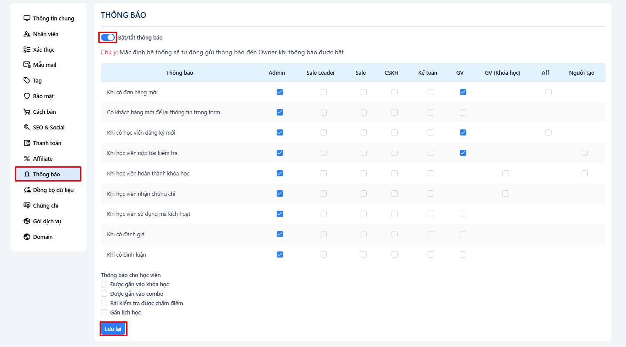Click the row label Khi có đánh giá
The height and width of the screenshot is (347, 626).
tap(126, 234)
